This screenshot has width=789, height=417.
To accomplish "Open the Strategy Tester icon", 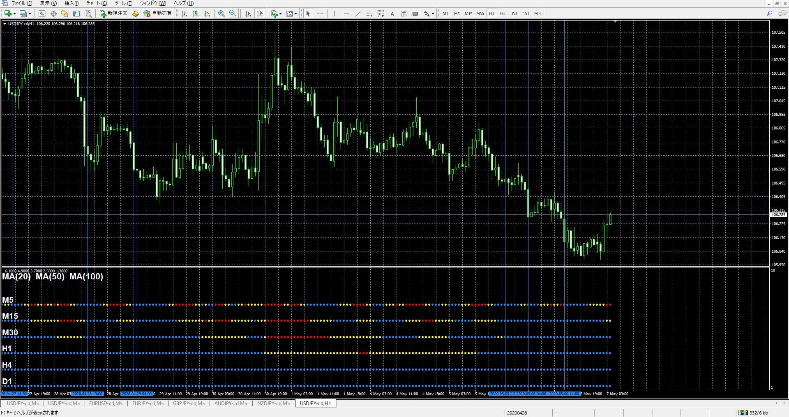I will pos(88,14).
